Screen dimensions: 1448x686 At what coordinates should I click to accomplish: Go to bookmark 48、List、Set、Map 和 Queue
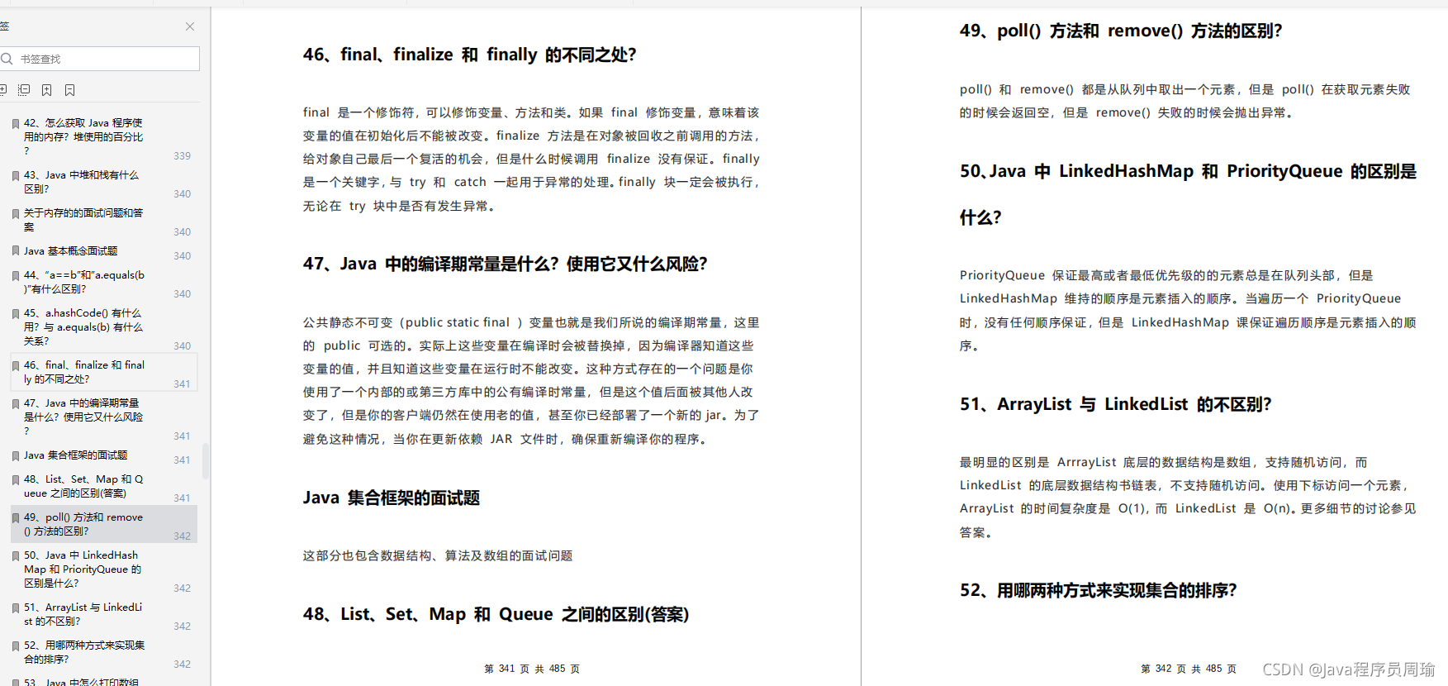click(103, 486)
